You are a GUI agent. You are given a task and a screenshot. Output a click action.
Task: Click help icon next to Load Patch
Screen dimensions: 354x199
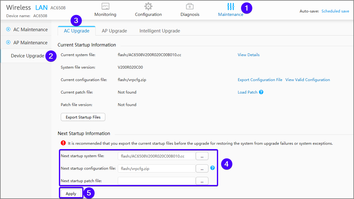pos(261,92)
